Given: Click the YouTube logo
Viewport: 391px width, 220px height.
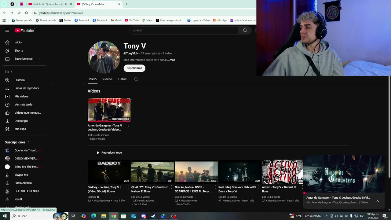Looking at the screenshot, I should tap(24, 30).
